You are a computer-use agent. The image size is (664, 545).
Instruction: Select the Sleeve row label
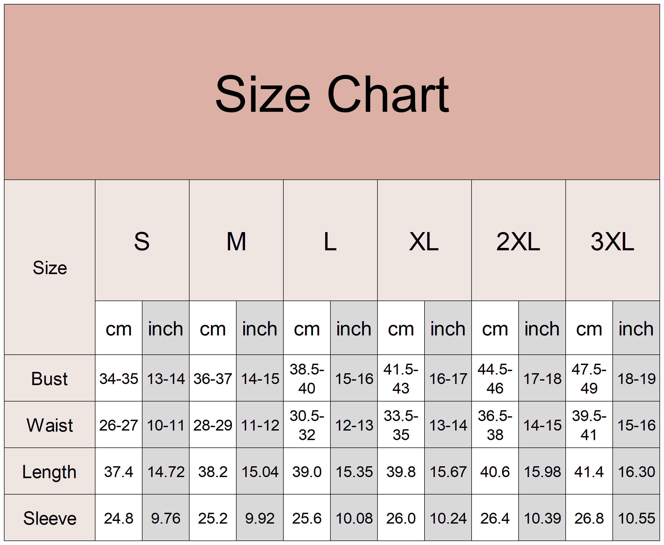point(50,518)
